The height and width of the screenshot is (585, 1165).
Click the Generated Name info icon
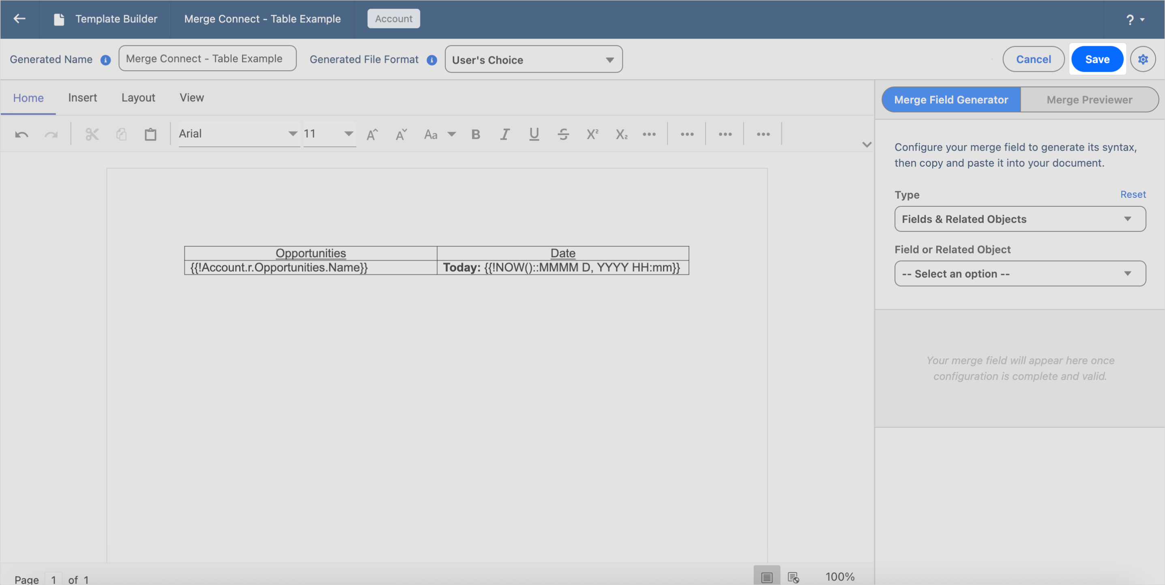[x=105, y=60]
